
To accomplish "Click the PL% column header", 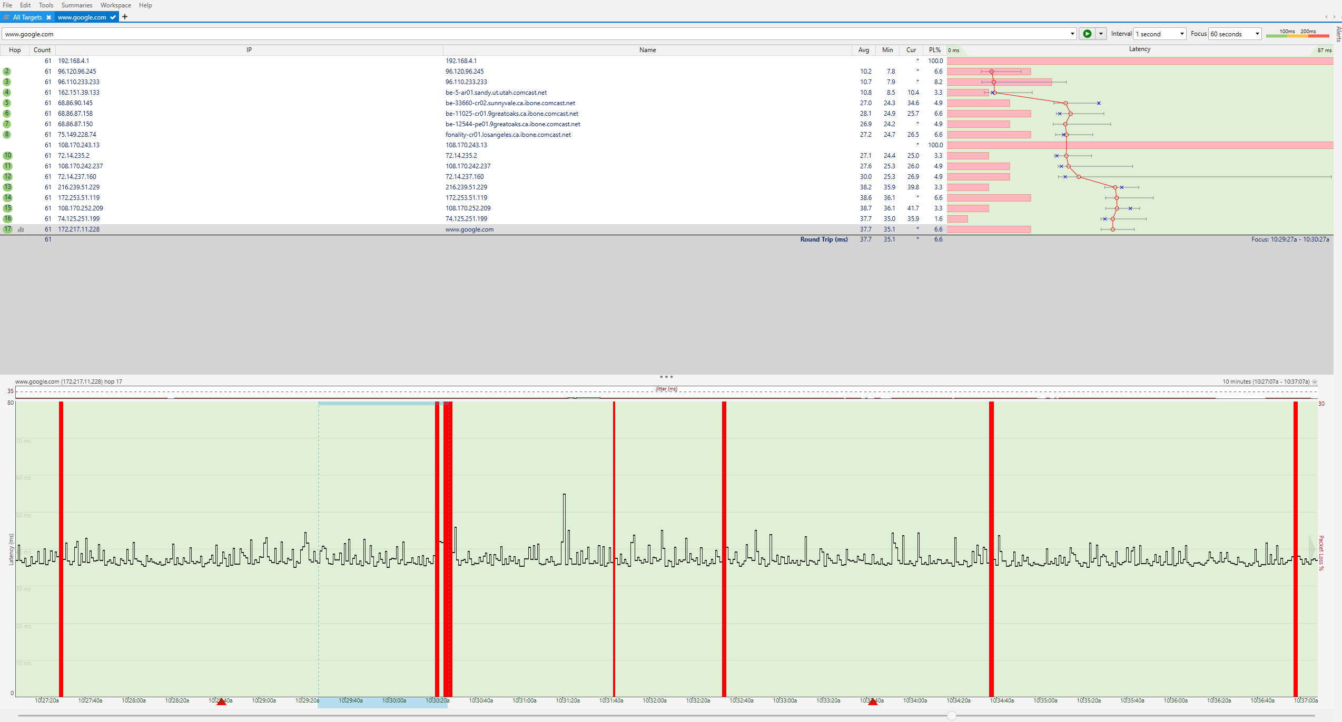I will click(x=934, y=50).
